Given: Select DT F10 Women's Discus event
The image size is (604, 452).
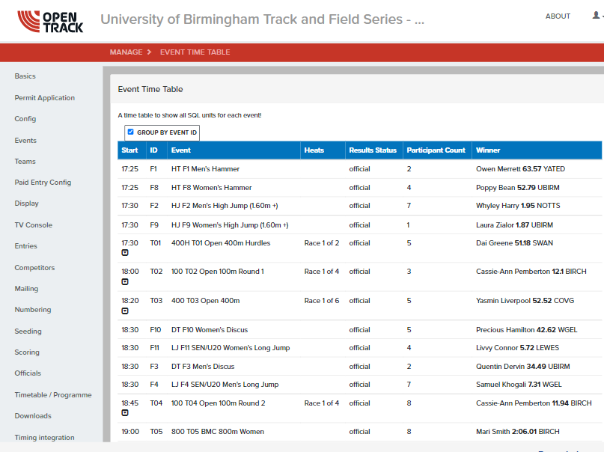Looking at the screenshot, I should point(210,330).
